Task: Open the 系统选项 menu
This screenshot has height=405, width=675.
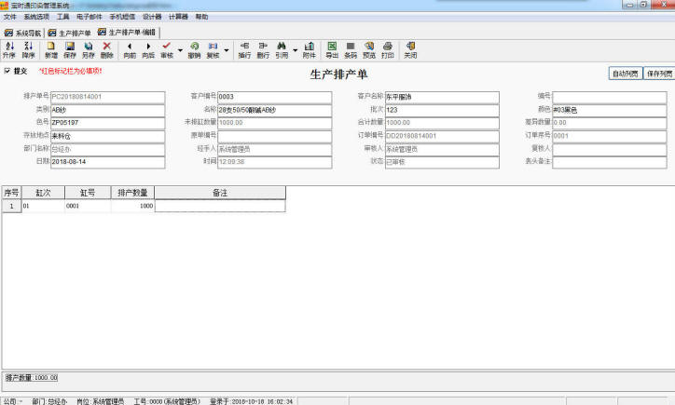Action: click(36, 17)
